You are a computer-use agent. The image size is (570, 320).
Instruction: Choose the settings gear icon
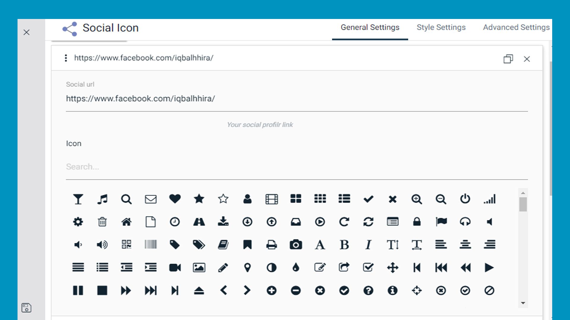pyautogui.click(x=78, y=222)
